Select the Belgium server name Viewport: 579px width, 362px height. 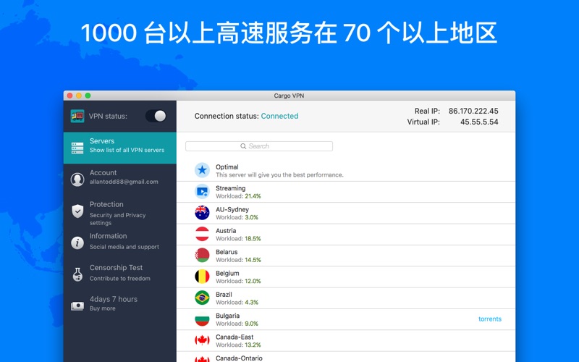pyautogui.click(x=227, y=274)
